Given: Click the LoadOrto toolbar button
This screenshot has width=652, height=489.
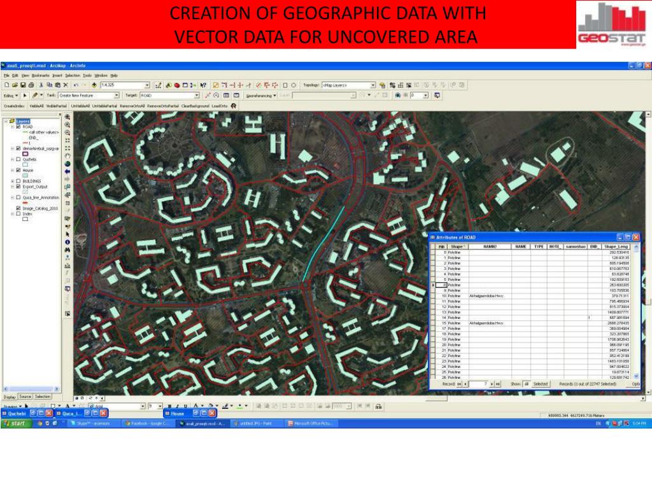Looking at the screenshot, I should click(x=220, y=106).
